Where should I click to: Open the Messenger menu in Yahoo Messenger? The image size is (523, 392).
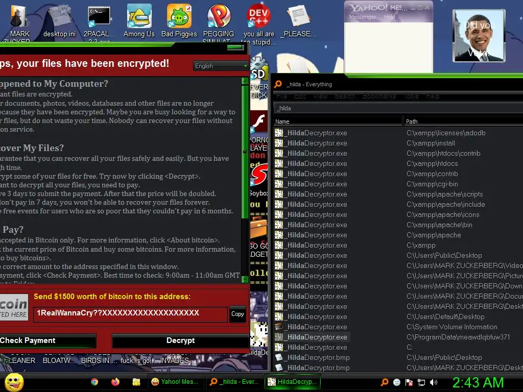pyautogui.click(x=363, y=17)
